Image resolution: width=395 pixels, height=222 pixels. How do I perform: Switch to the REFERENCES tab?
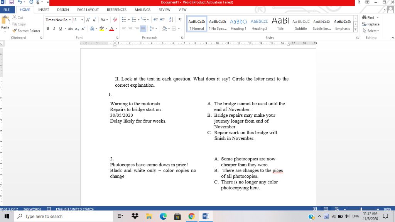tap(116, 10)
